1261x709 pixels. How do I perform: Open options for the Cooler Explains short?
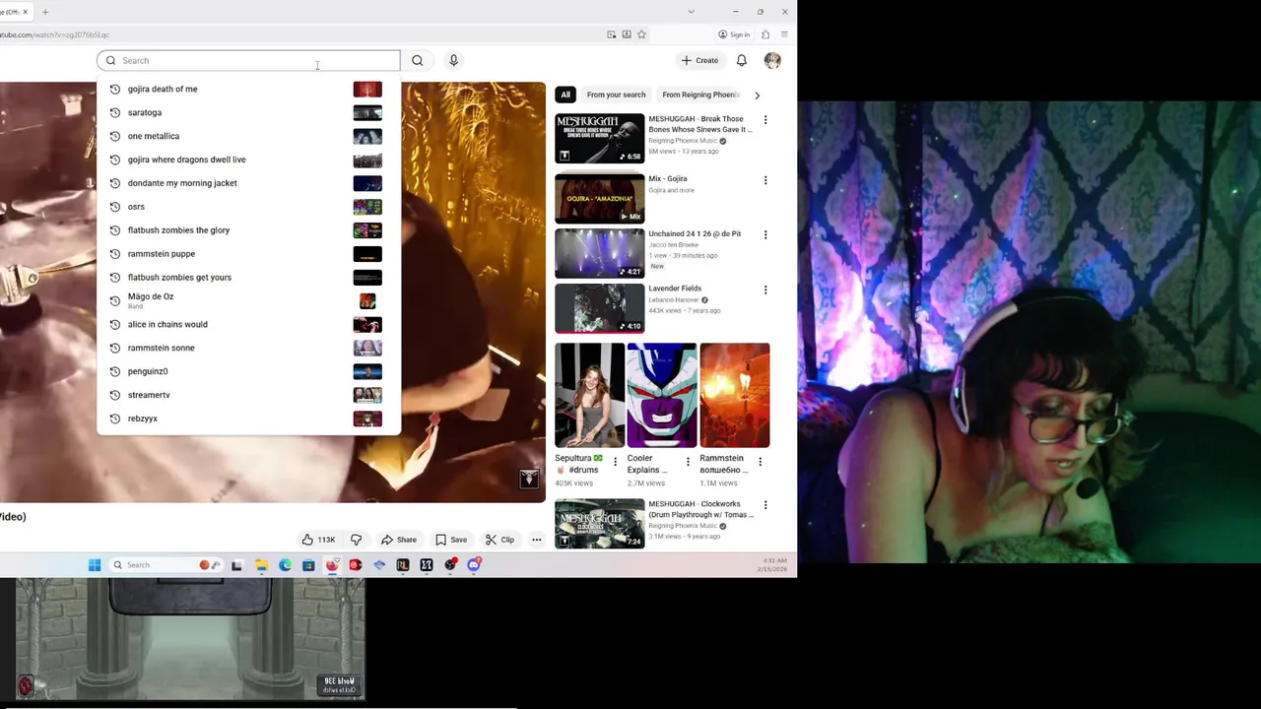coord(688,462)
